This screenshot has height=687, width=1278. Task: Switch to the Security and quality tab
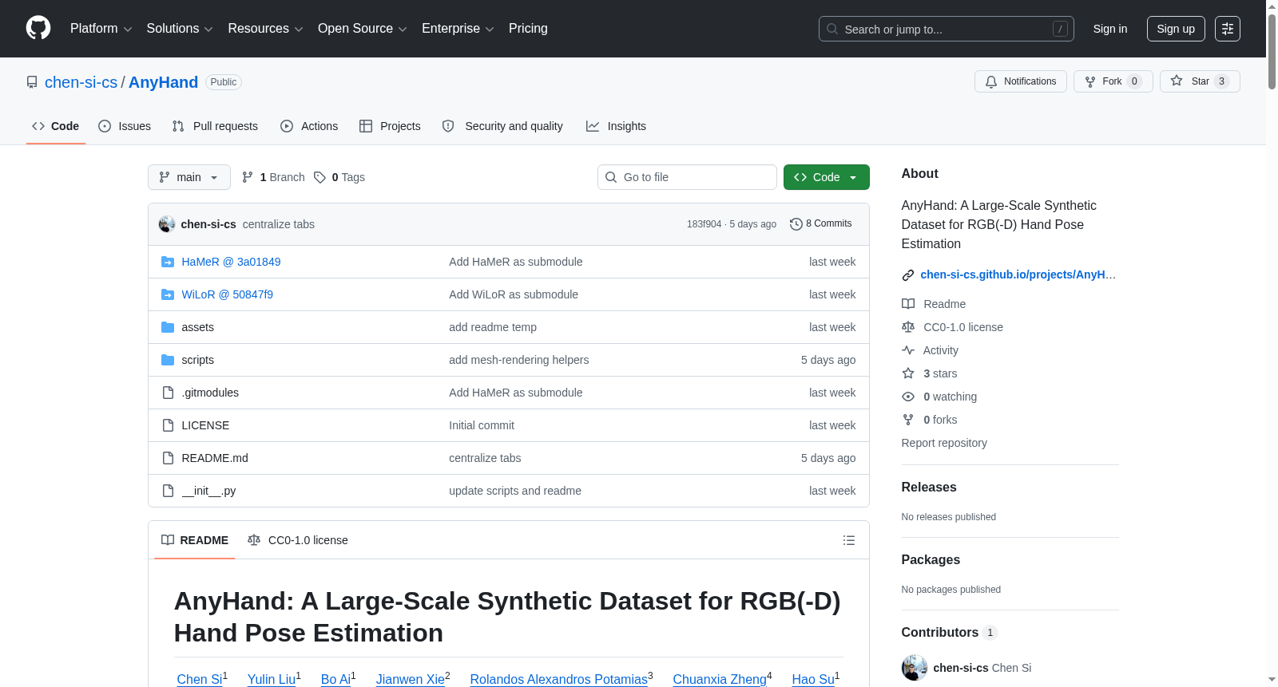click(x=502, y=126)
